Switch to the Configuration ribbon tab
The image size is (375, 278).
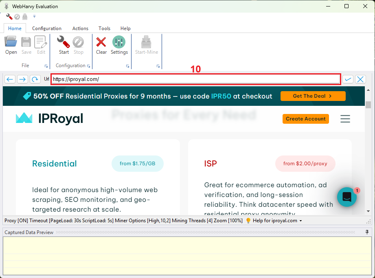tap(47, 28)
